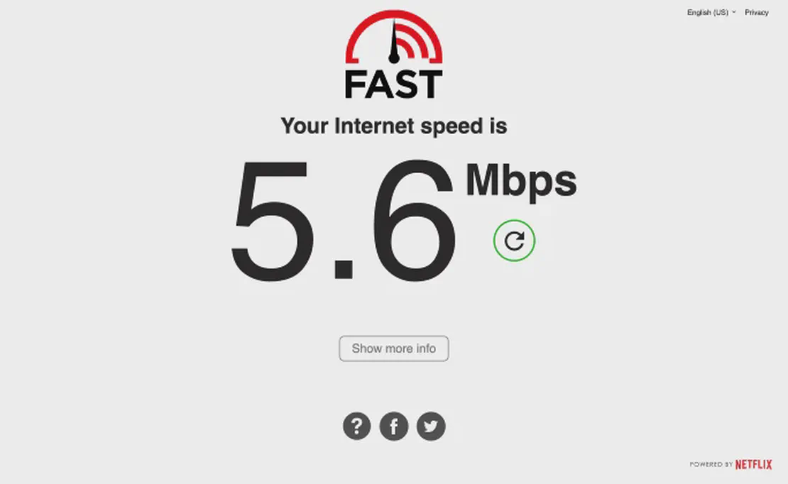This screenshot has width=788, height=484.
Task: Click the red Netflix logo
Action: tap(753, 464)
